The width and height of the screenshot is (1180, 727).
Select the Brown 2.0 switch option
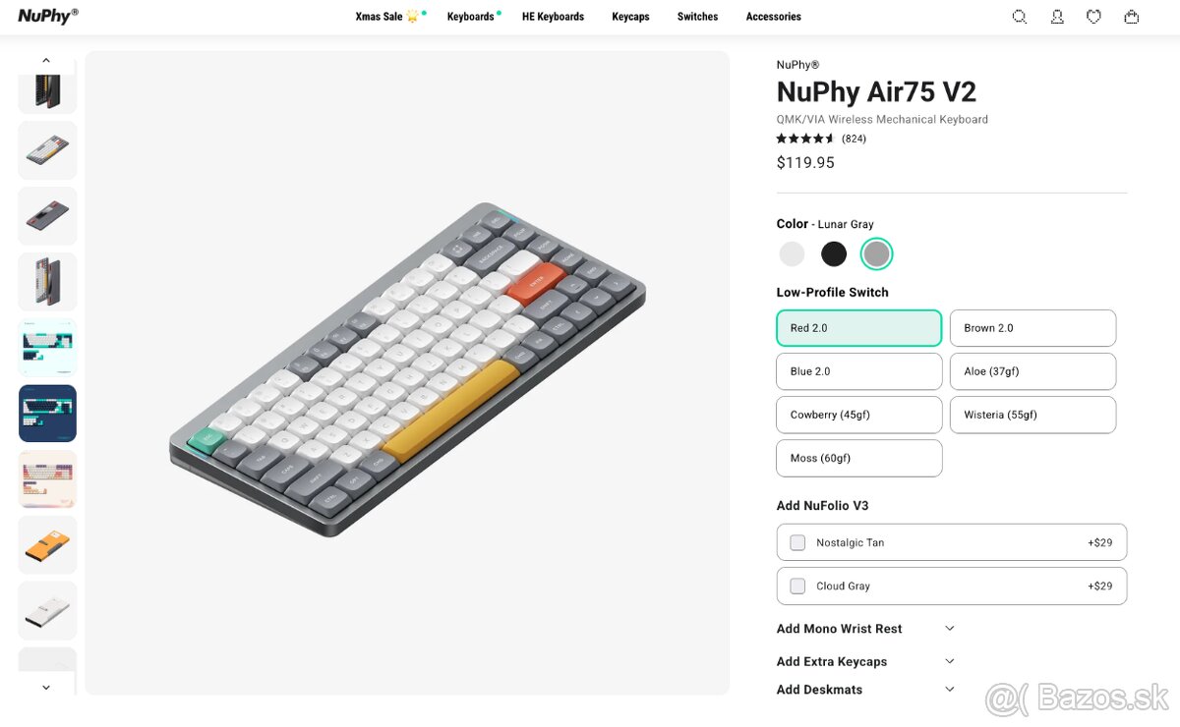(x=1032, y=328)
